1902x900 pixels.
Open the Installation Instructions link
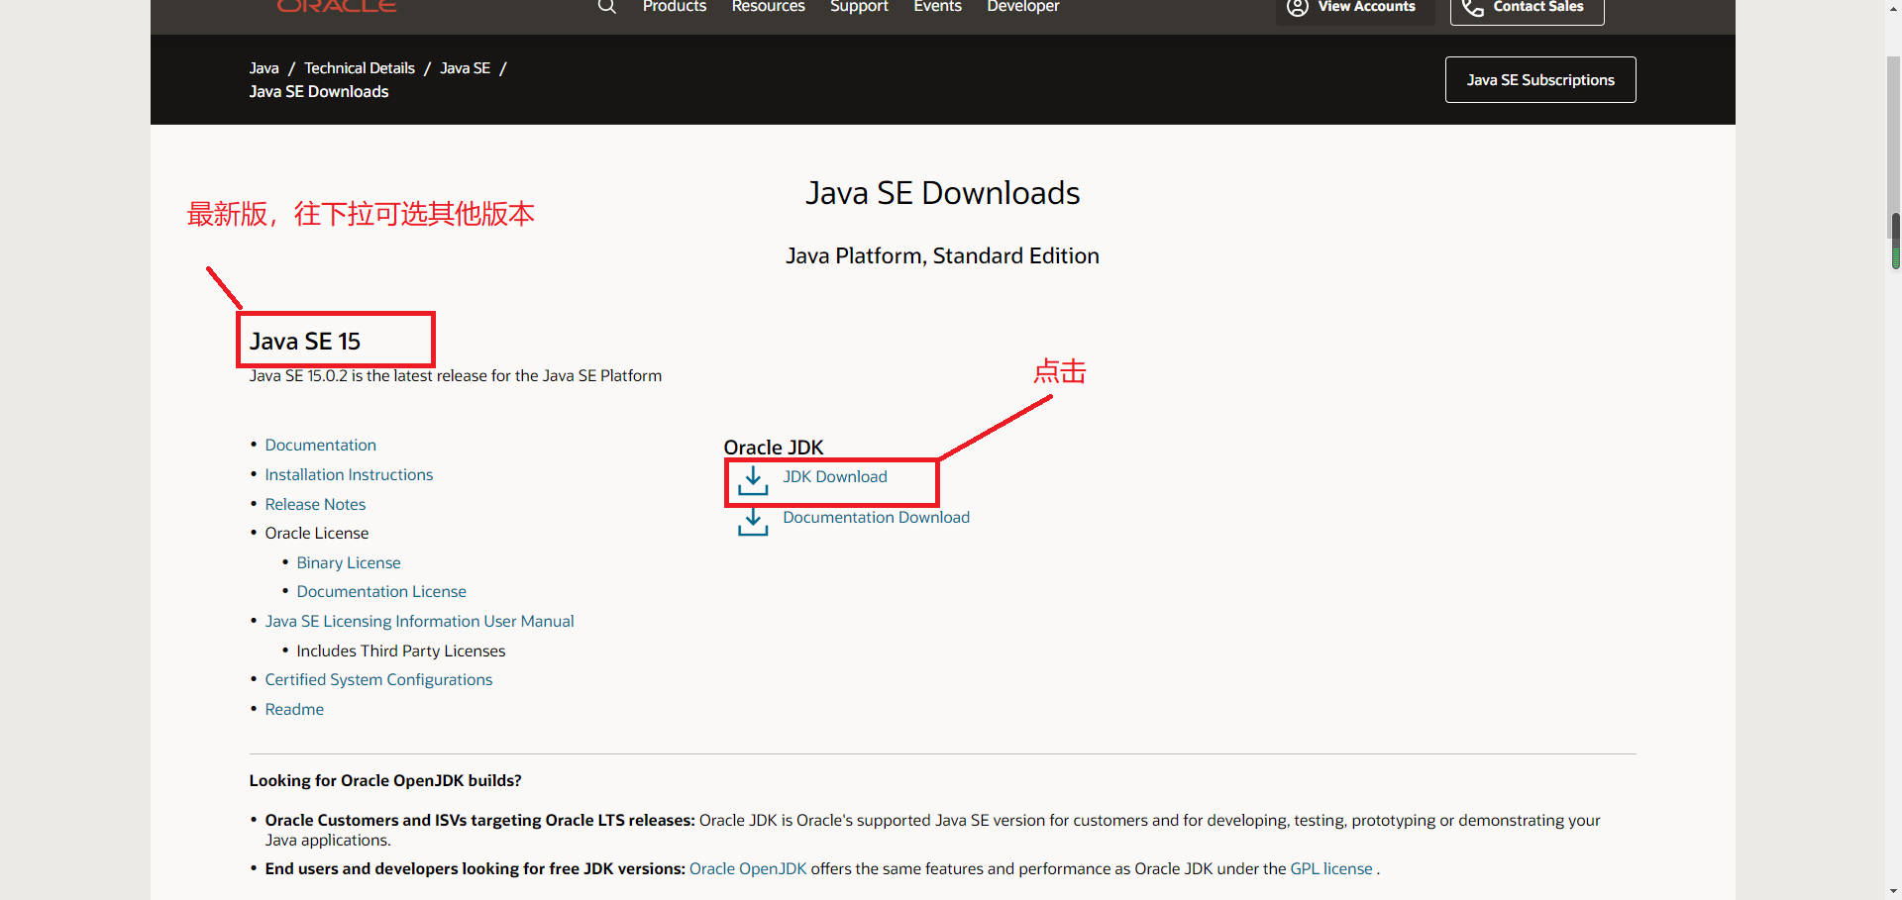349,474
